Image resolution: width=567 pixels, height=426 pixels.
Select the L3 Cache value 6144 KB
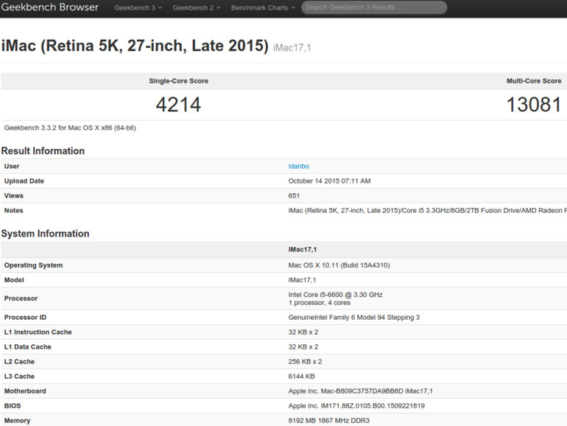pos(301,377)
